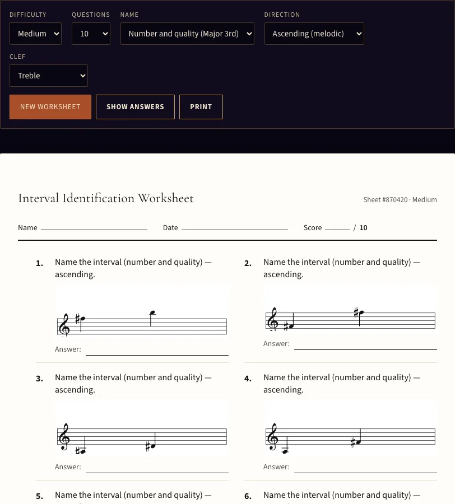This screenshot has height=504, width=455.
Task: Click the music staff of question 3
Action: (x=142, y=436)
